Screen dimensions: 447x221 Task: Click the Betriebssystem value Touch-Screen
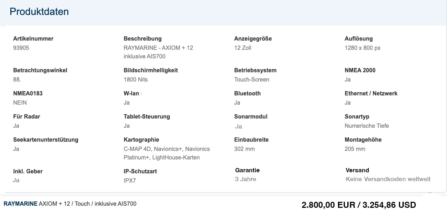(x=251, y=79)
